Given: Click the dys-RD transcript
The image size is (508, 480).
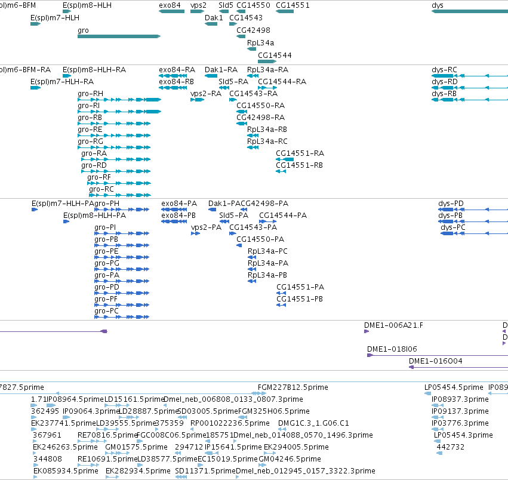Looking at the screenshot, I should pos(470,88).
